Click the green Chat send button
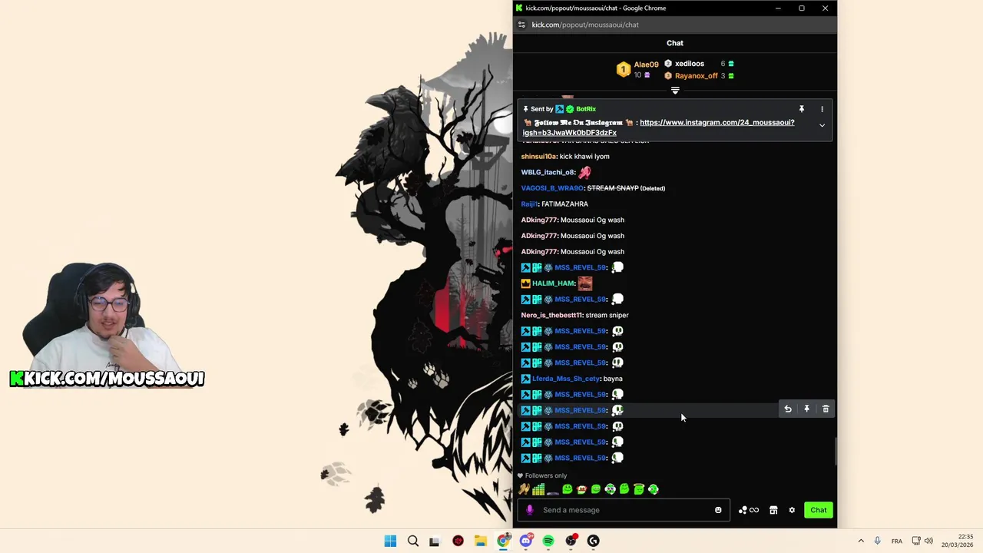 tap(819, 510)
